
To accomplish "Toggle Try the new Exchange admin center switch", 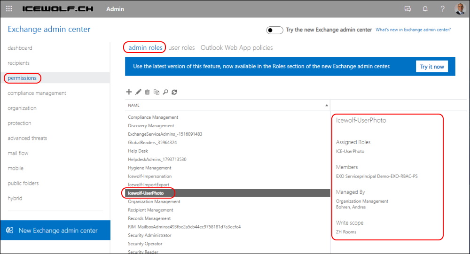I will tap(274, 30).
